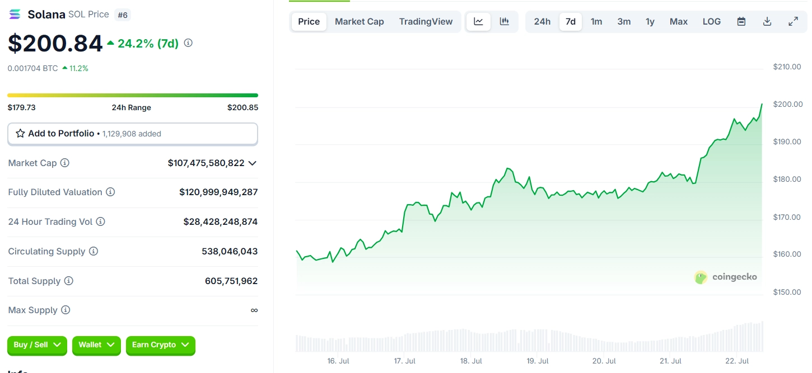Click Add to Portfolio button
This screenshot has width=812, height=373.
coord(133,134)
